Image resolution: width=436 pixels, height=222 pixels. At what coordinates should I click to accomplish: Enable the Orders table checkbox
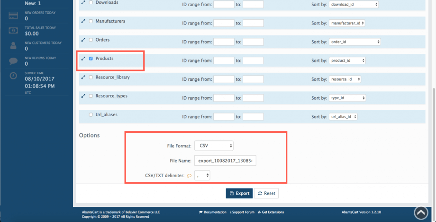click(91, 40)
